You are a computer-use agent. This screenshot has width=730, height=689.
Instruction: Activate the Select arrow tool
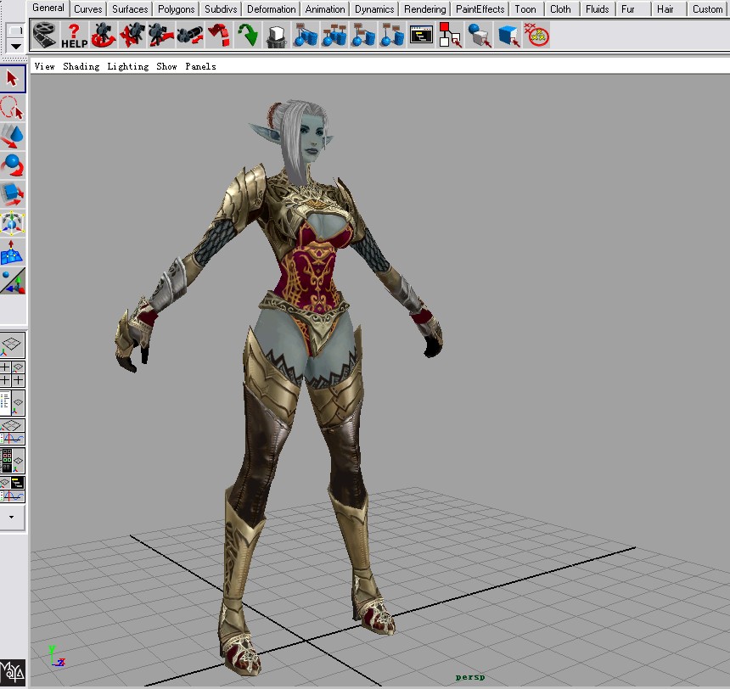(x=13, y=79)
